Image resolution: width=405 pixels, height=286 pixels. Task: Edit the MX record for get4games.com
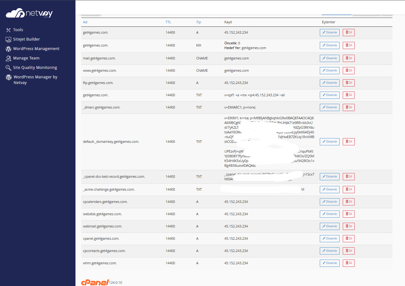[x=330, y=45]
